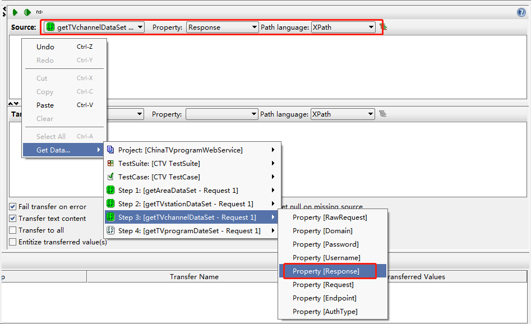Expand the TestCase CTV TestCase submenu

pyautogui.click(x=273, y=177)
